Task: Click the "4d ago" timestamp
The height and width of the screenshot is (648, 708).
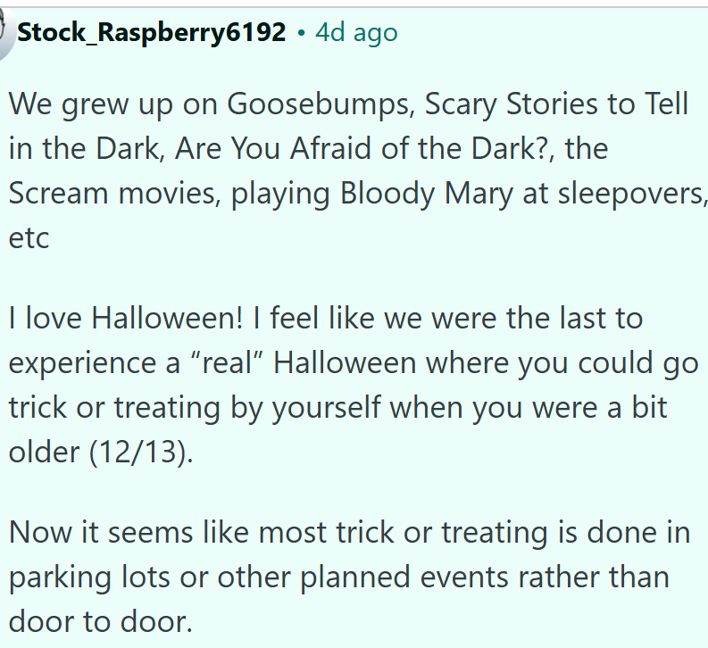Action: click(x=356, y=34)
